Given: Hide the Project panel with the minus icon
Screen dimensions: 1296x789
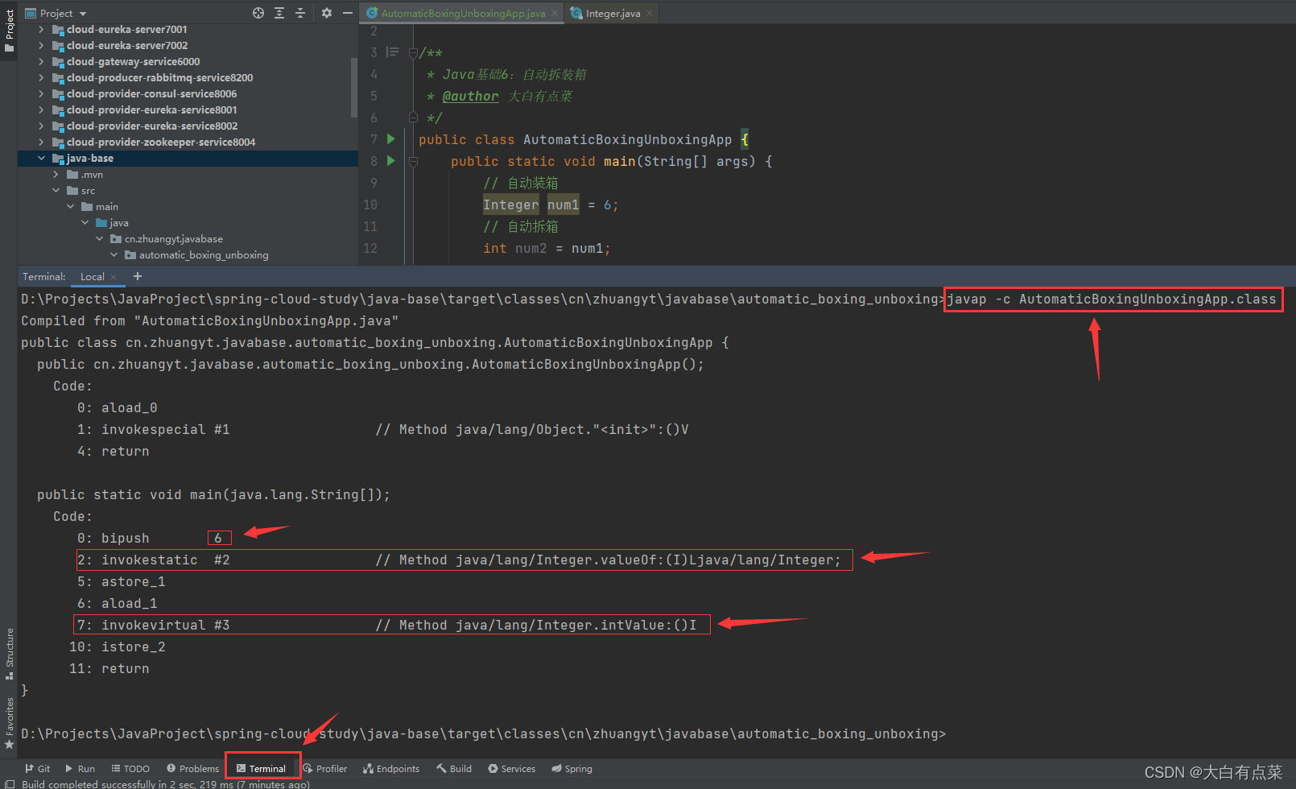Looking at the screenshot, I should click(348, 13).
